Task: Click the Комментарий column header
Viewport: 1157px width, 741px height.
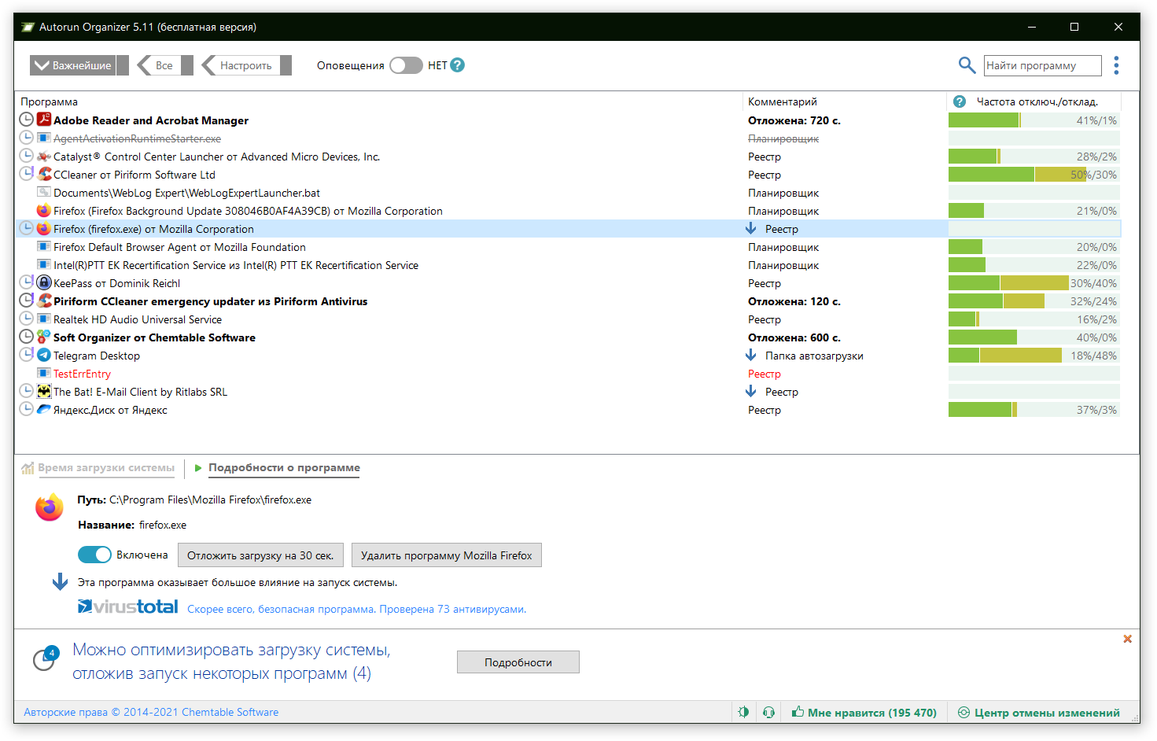Action: pos(783,101)
